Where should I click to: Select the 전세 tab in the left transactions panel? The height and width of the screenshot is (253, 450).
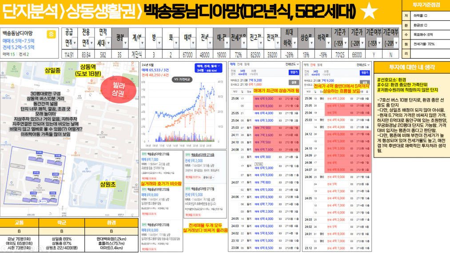[x=239, y=64]
